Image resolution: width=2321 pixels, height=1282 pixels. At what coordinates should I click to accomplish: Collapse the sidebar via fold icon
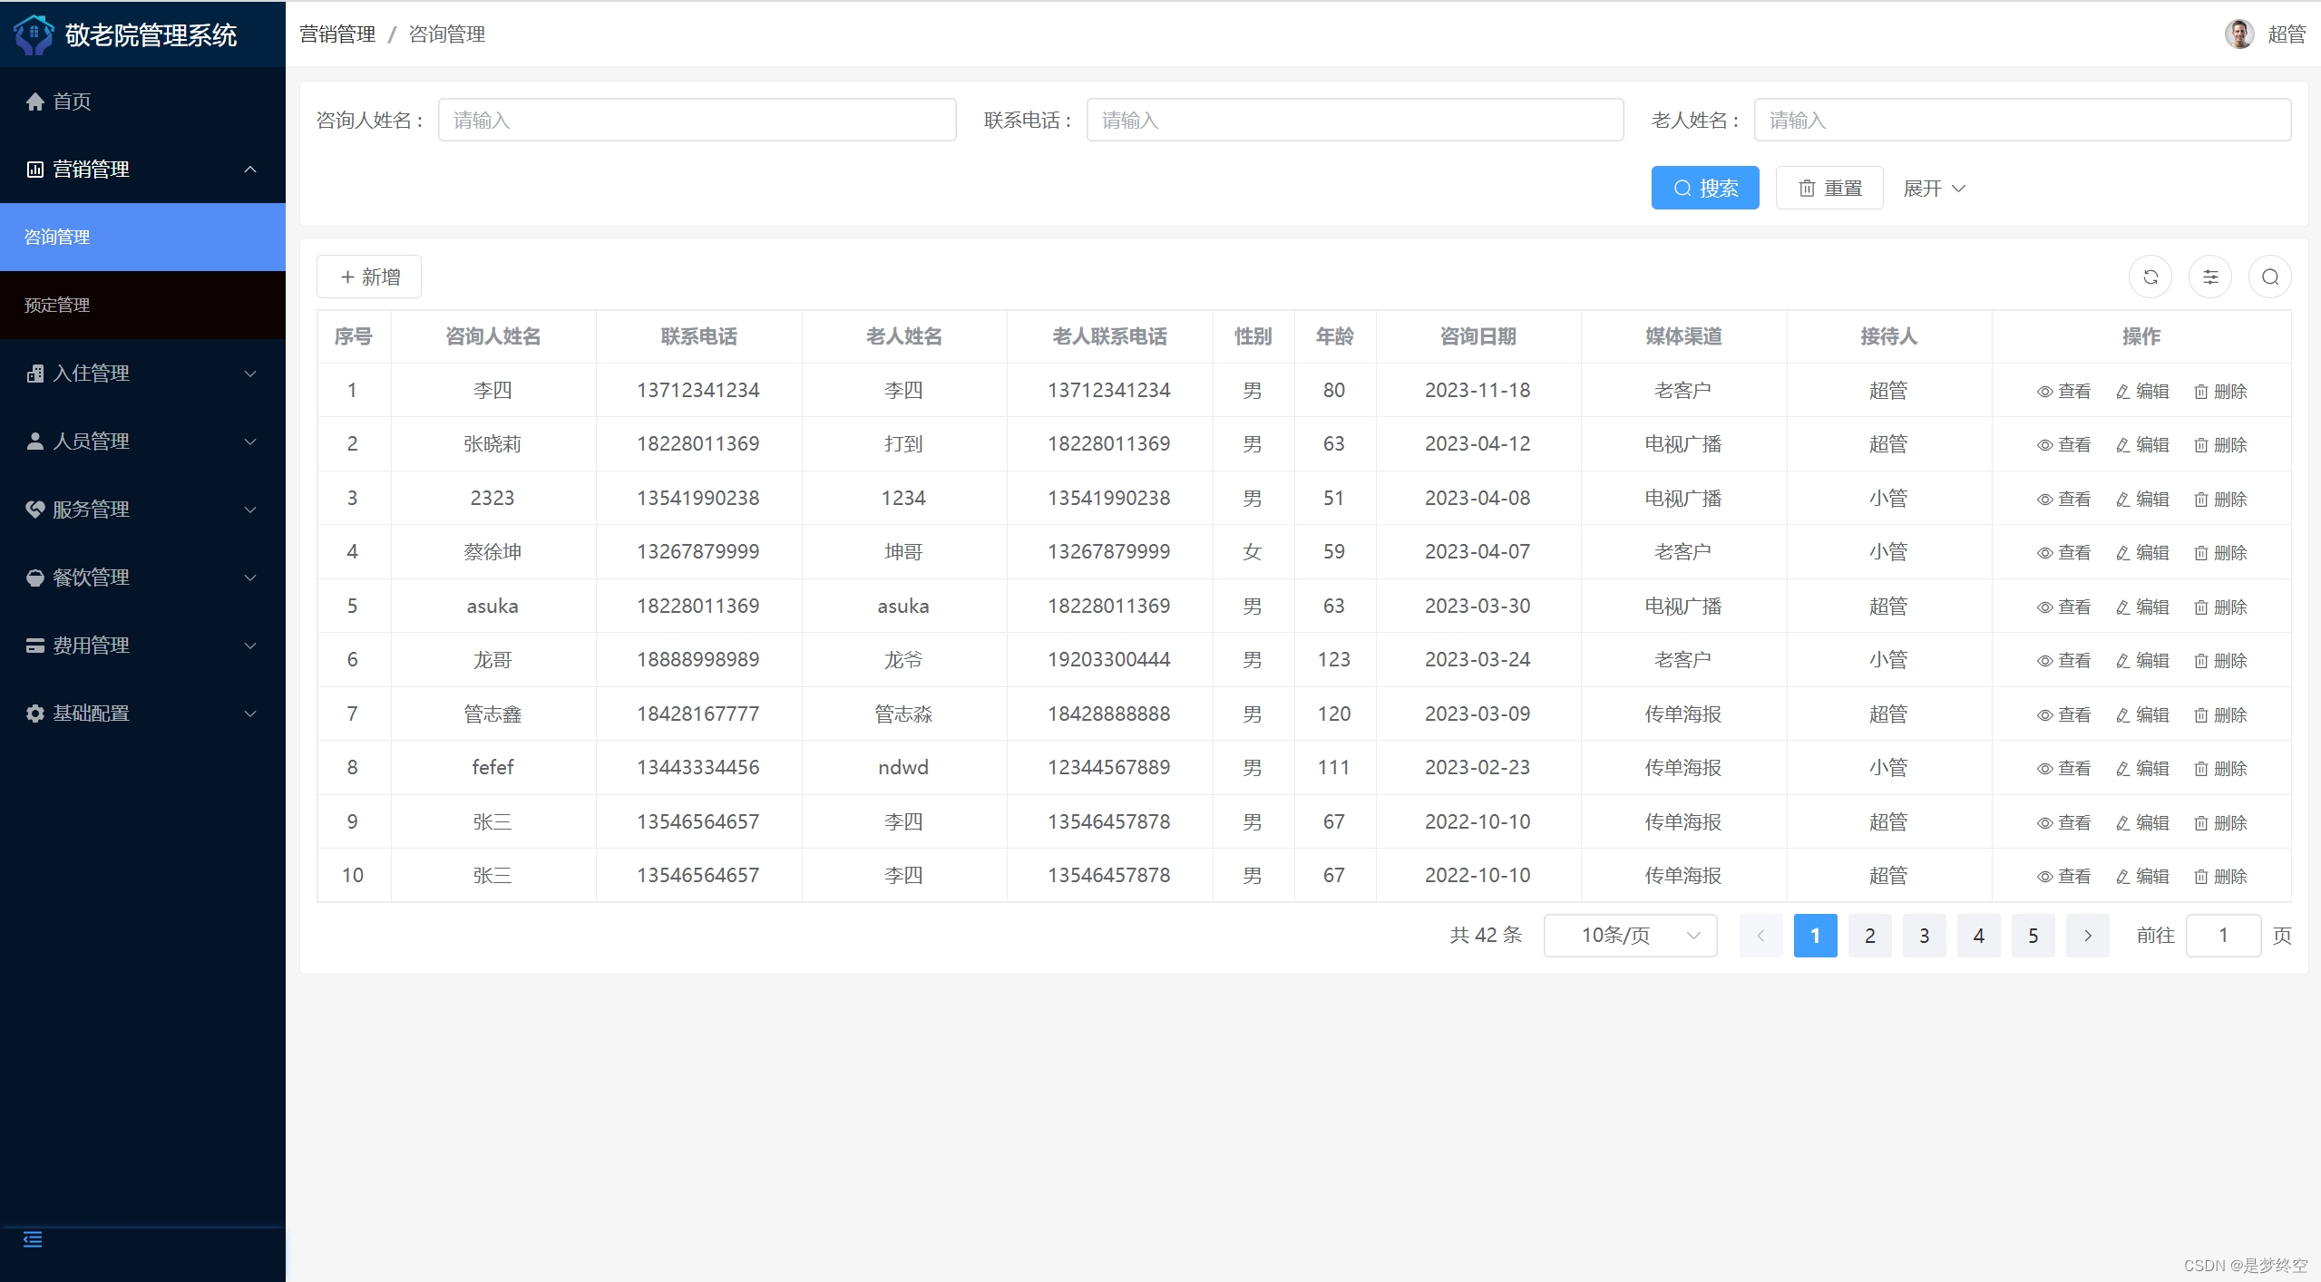tap(33, 1239)
